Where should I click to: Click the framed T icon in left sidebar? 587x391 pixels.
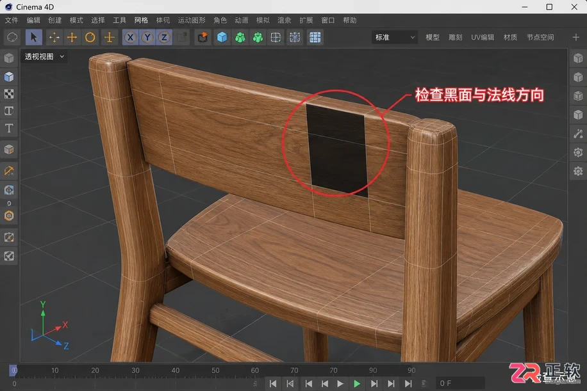tap(9, 111)
